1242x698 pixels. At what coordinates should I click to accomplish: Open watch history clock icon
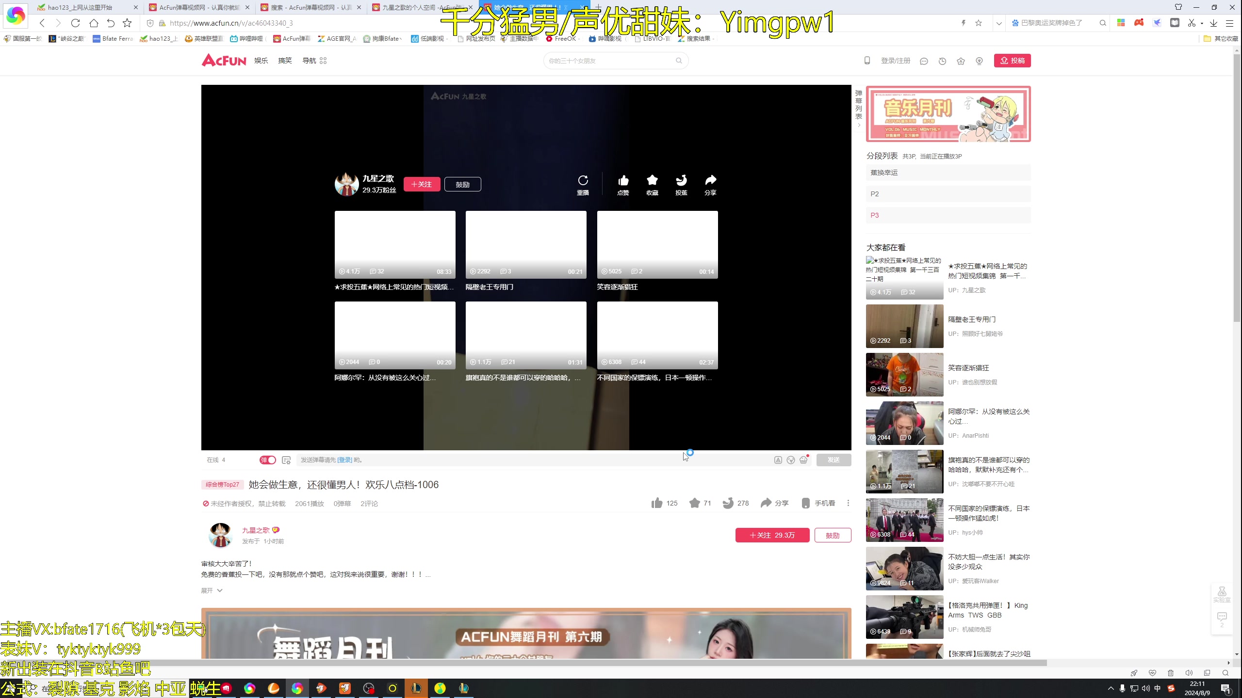click(x=942, y=61)
